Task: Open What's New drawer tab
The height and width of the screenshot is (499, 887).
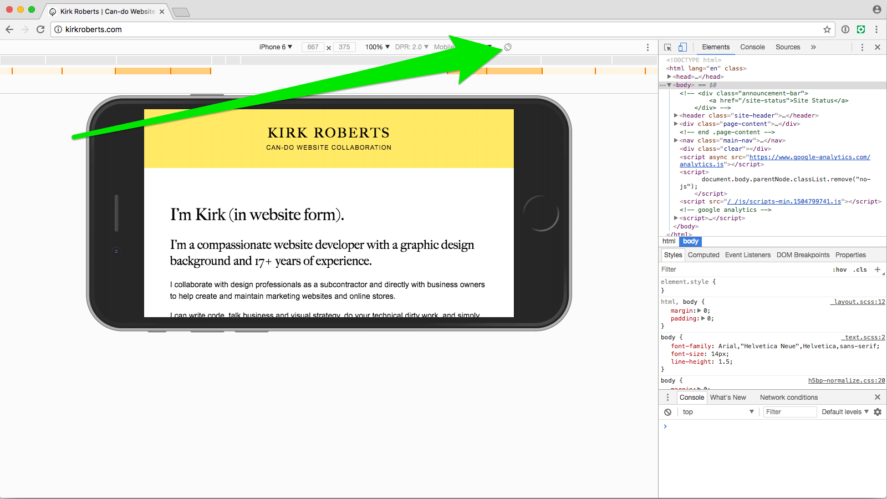Action: click(728, 398)
